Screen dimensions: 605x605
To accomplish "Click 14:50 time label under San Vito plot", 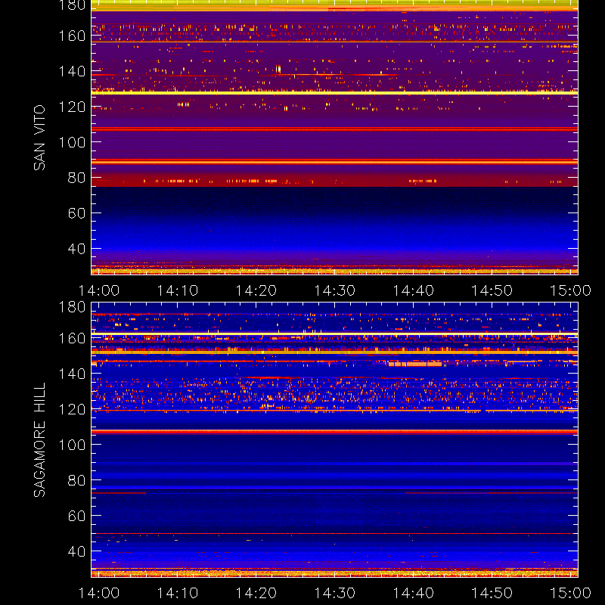I will click(492, 290).
